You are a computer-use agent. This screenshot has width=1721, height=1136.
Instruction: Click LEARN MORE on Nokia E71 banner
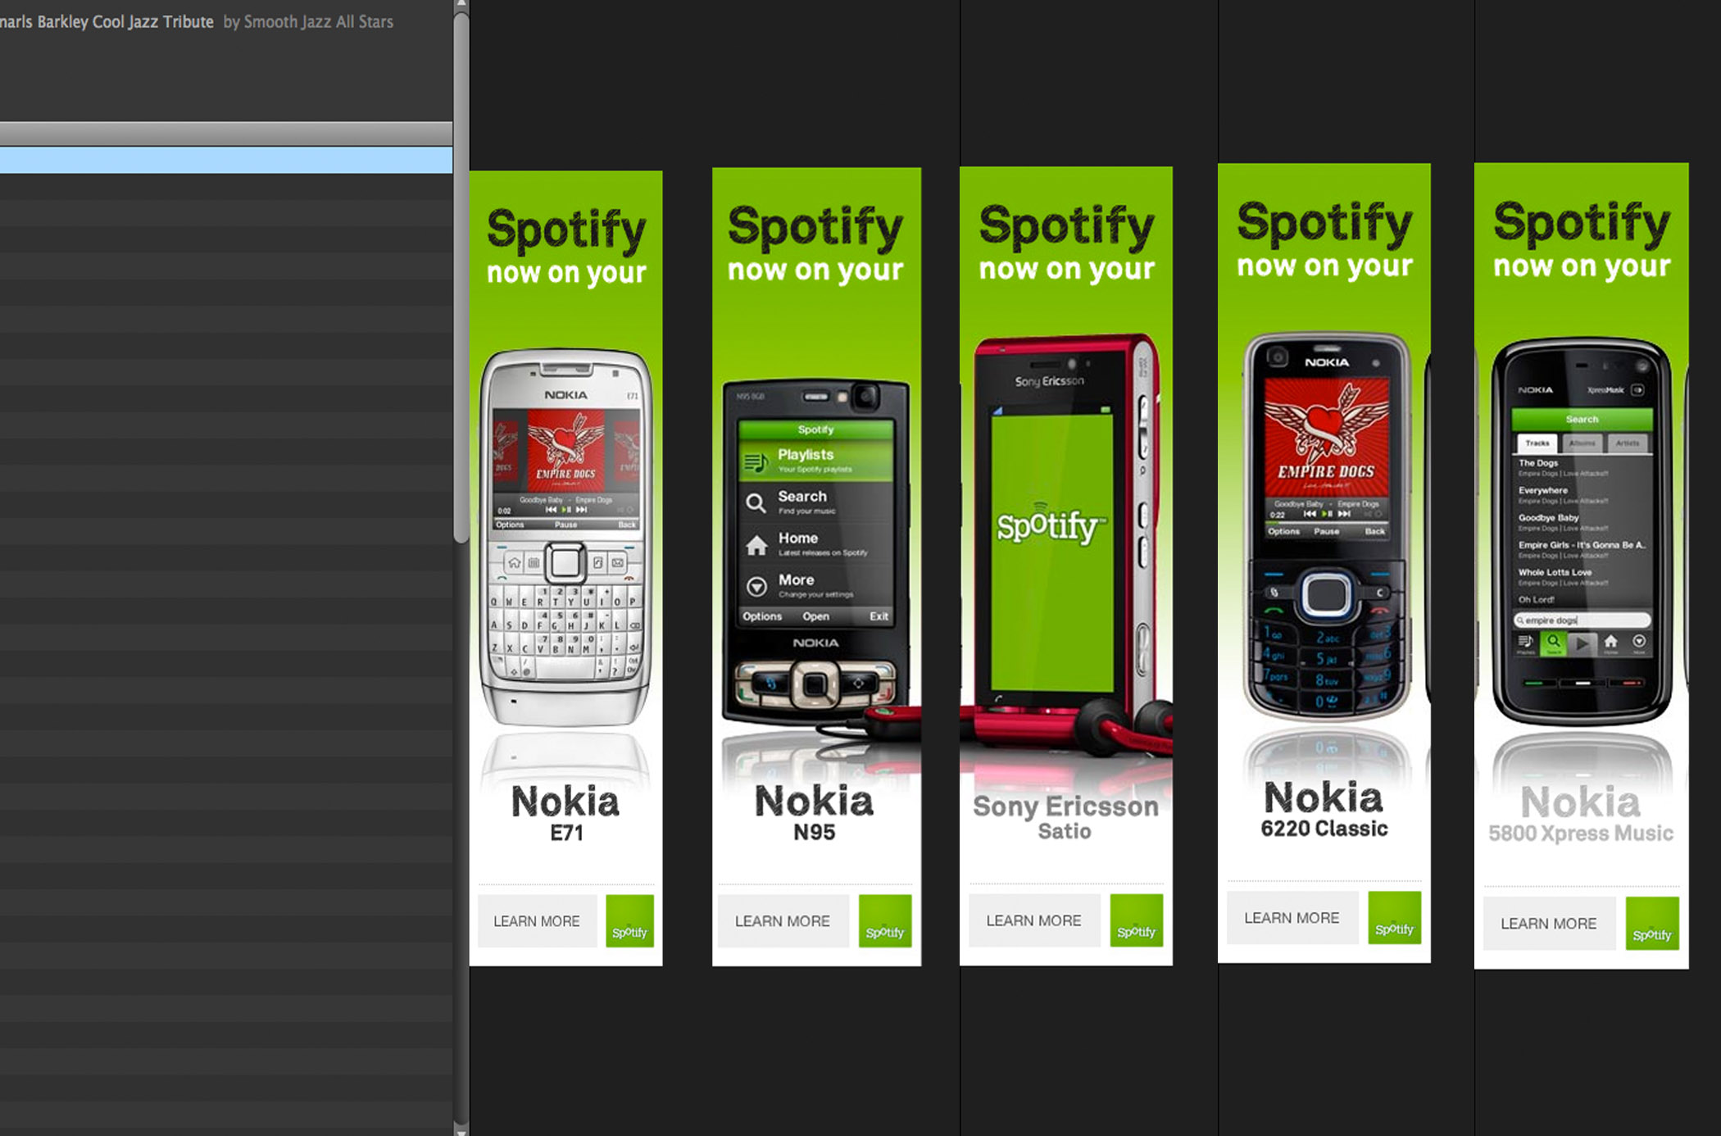click(537, 921)
